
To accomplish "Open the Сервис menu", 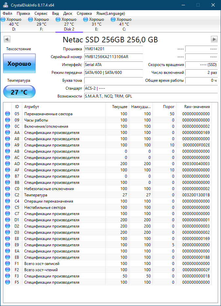I will tap(41, 13).
